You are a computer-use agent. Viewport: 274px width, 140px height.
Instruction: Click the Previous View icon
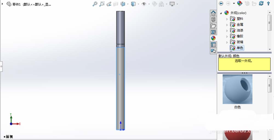pos(109,4)
